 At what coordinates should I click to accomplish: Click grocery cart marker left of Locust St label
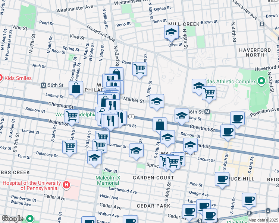pos(100,146)
